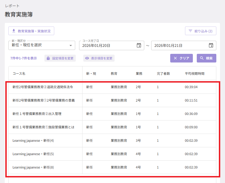
Task: Click the lock icon in 固定項目を変更
Action: tap(48, 58)
